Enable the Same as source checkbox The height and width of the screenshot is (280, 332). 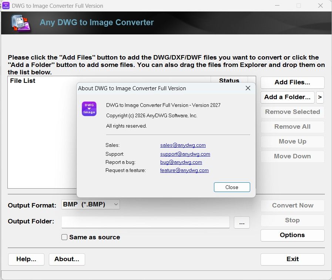point(64,237)
